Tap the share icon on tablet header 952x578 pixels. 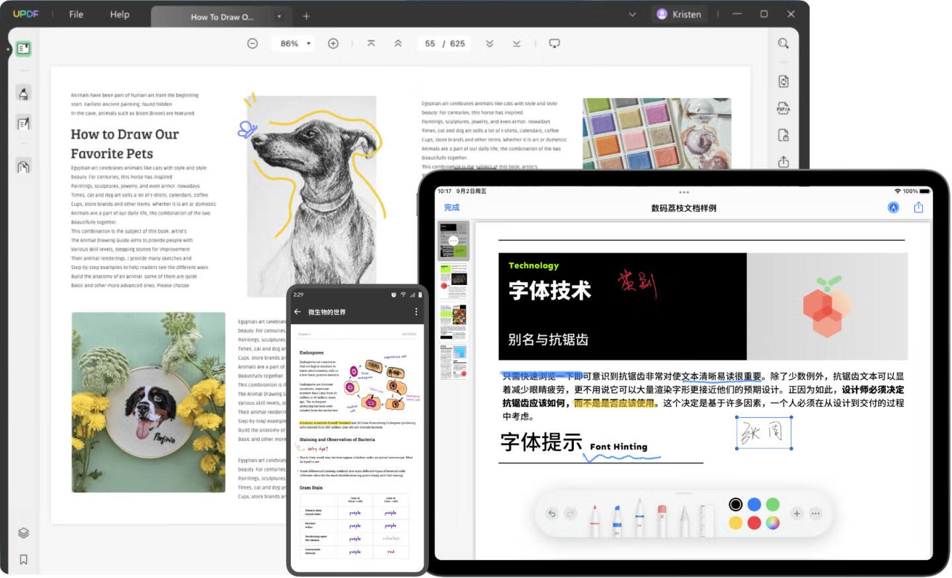[918, 208]
